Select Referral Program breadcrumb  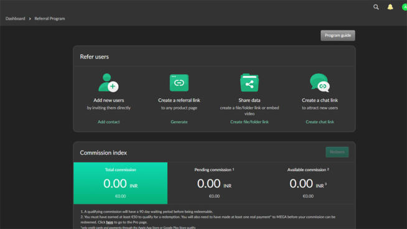point(50,19)
